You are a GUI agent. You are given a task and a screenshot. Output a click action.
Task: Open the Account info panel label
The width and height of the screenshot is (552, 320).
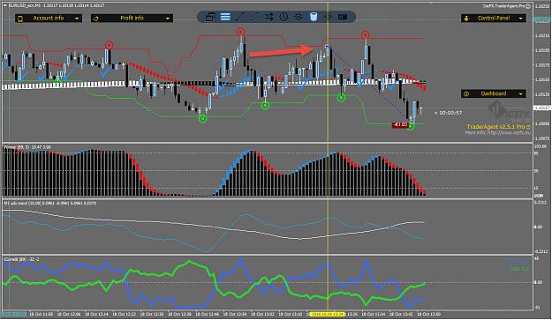point(49,18)
